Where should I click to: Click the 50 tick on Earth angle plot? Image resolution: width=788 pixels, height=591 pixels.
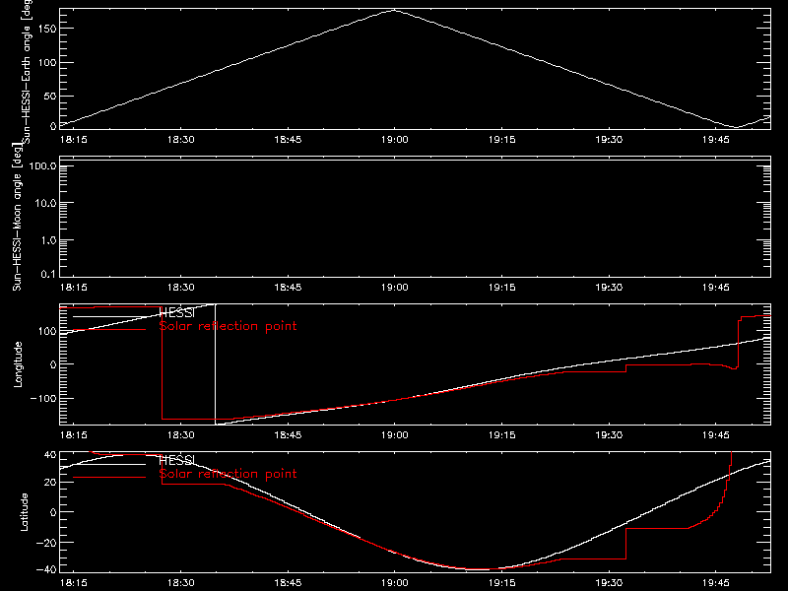point(50,96)
